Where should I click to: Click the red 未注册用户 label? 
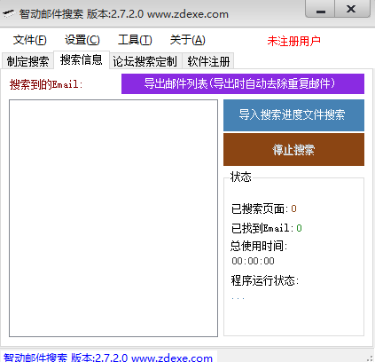(x=294, y=41)
